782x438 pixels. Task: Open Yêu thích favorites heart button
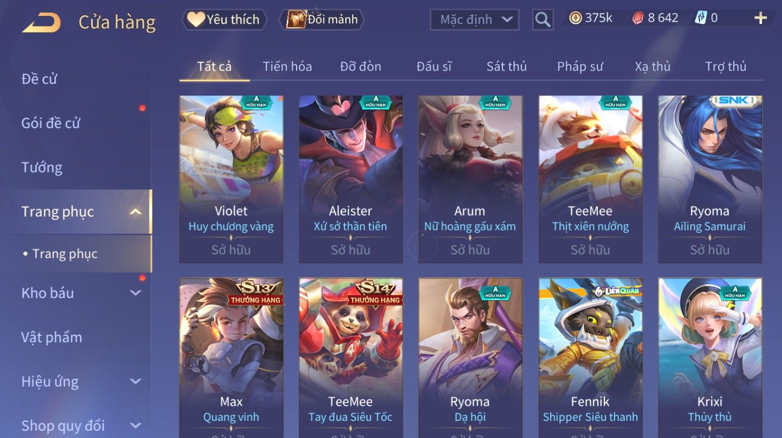coord(224,20)
